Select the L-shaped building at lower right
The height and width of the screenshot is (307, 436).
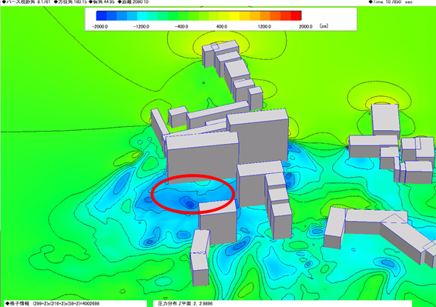379,233
